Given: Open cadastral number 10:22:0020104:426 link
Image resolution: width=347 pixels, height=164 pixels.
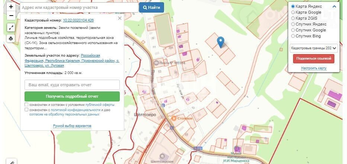Looking at the screenshot, I should click(x=78, y=20).
